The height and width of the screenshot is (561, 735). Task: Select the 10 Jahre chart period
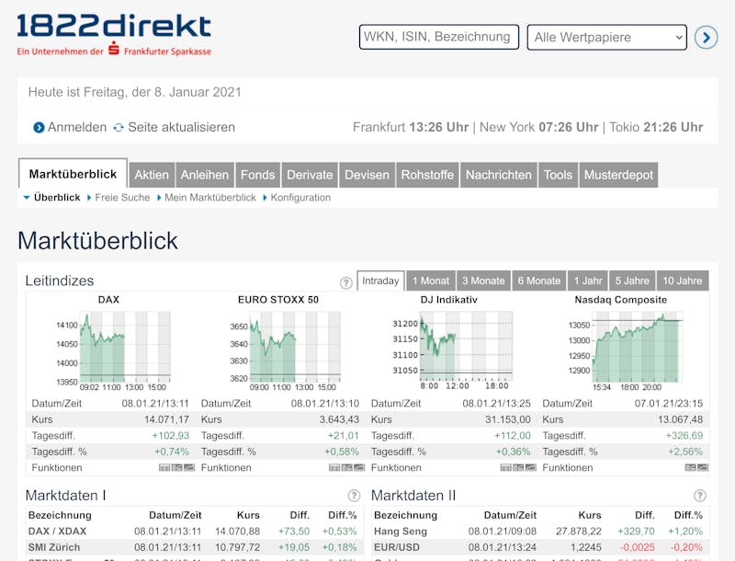pos(683,280)
